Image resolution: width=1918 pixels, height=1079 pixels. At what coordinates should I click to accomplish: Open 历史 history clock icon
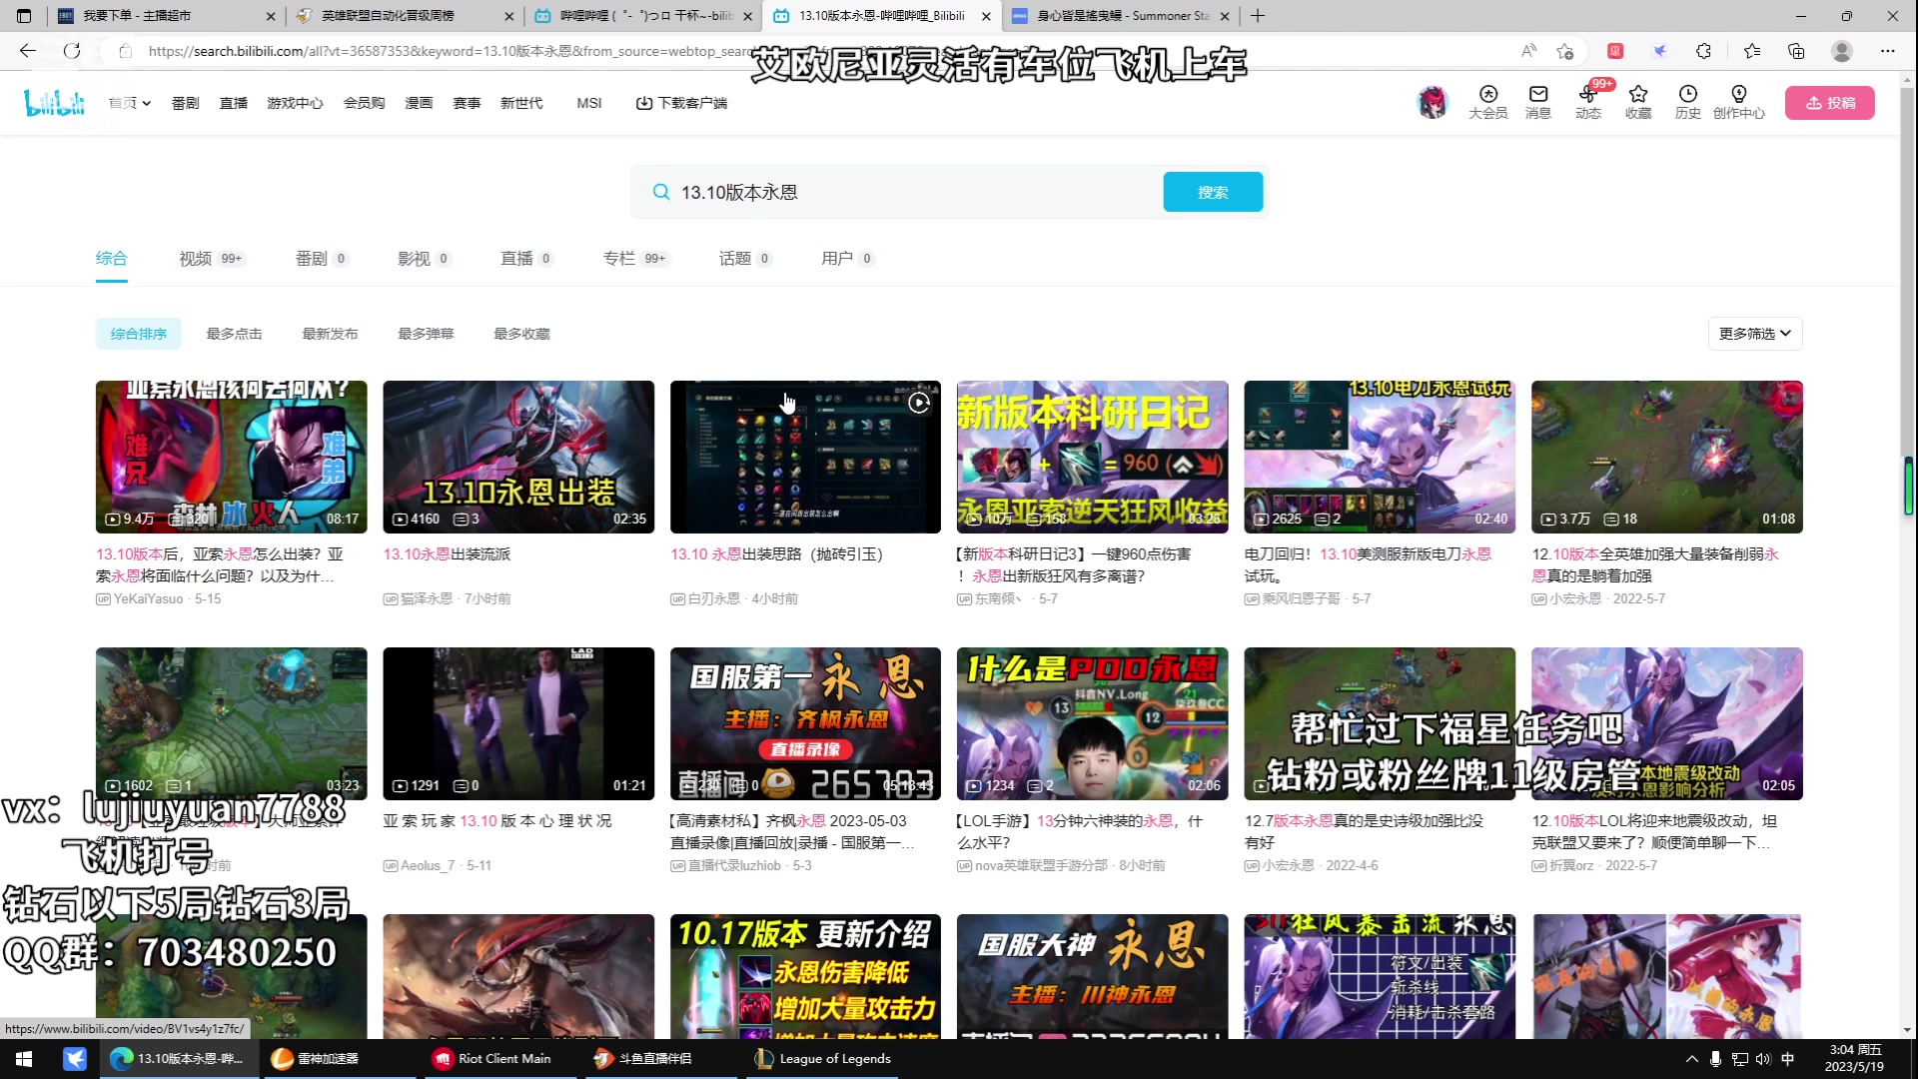[x=1688, y=102]
